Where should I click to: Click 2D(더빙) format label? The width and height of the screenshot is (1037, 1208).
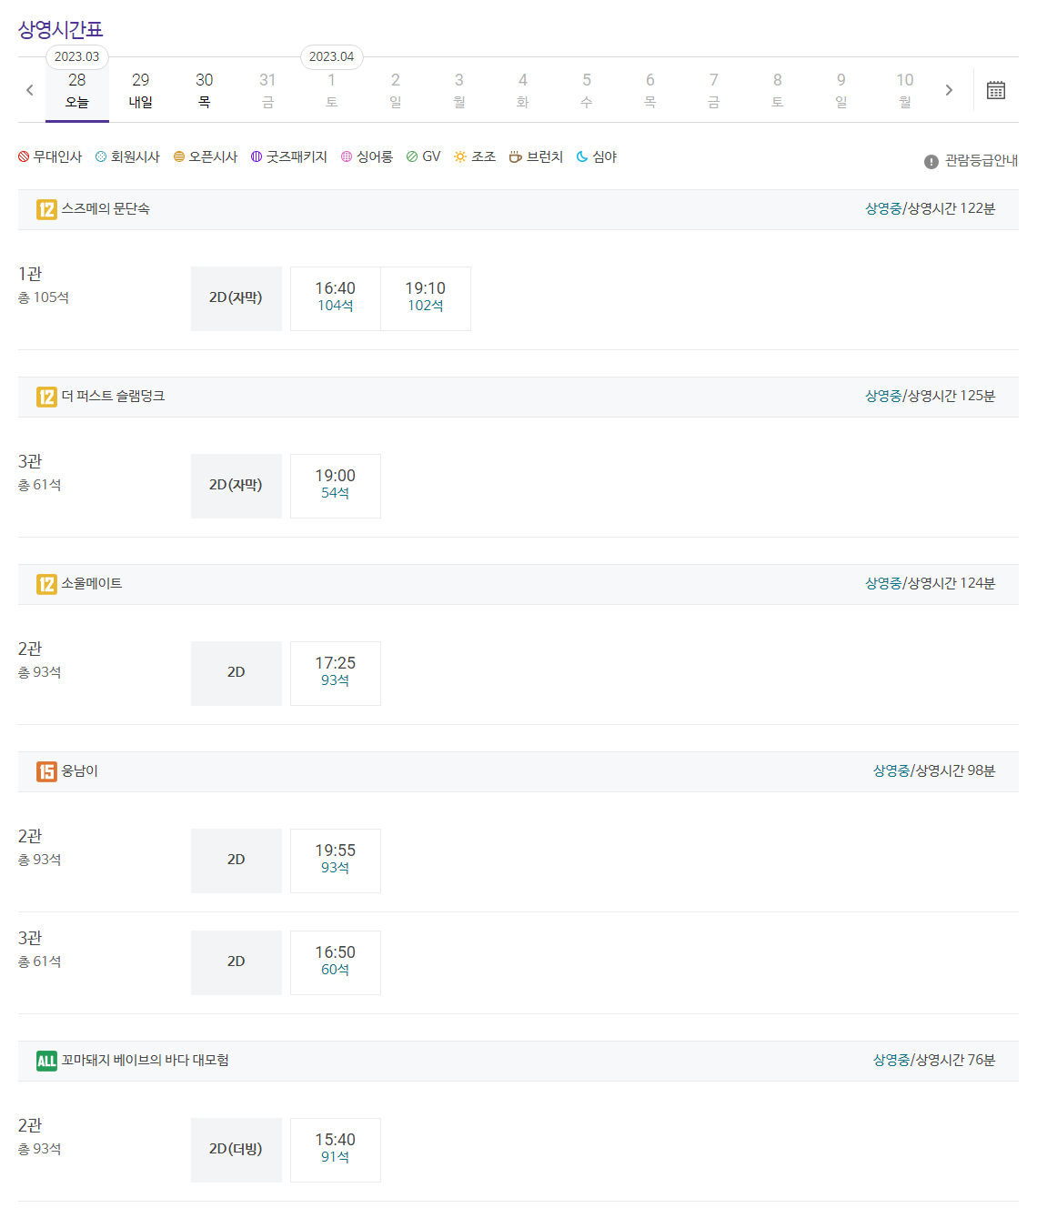pyautogui.click(x=237, y=1150)
